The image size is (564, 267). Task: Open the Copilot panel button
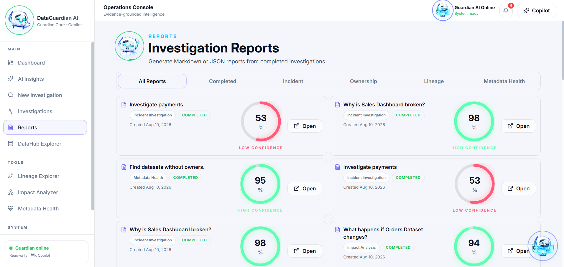click(537, 11)
